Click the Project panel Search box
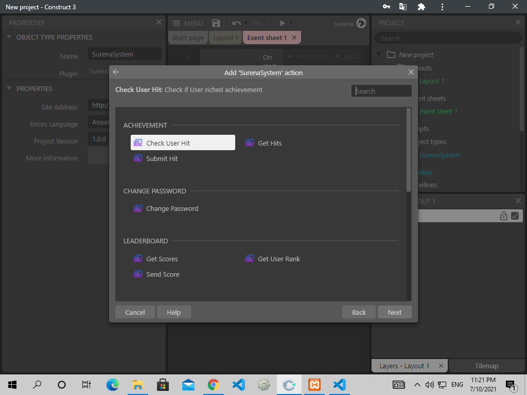Viewport: 527px width, 395px height. click(x=448, y=38)
